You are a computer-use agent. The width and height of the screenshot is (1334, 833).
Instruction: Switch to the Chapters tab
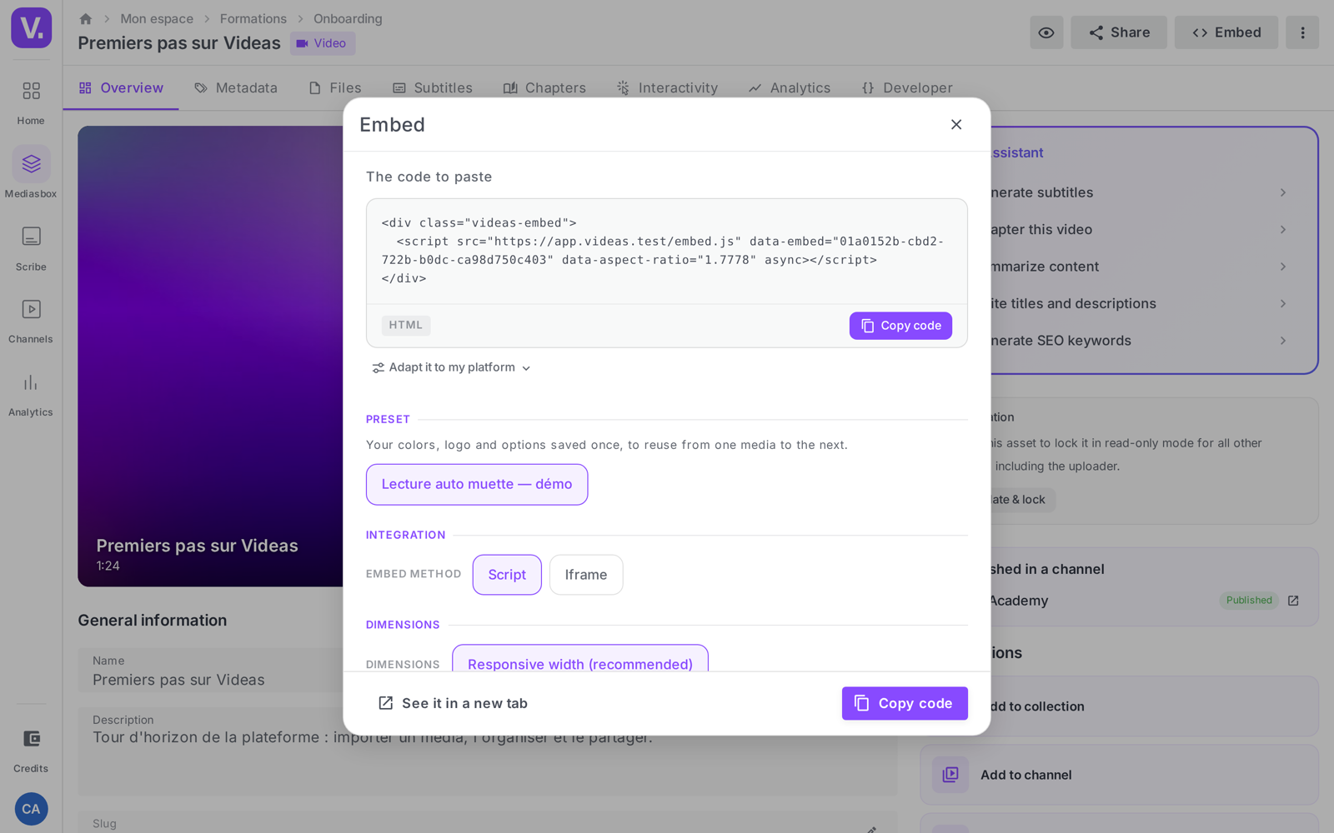544,87
